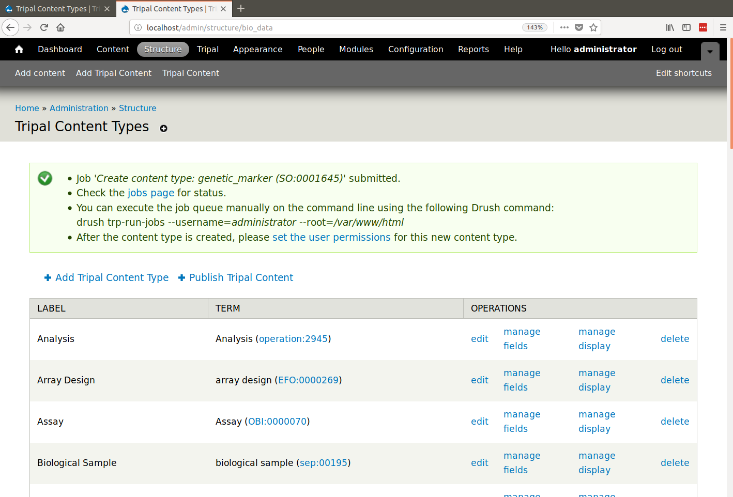
Task: Bookmark this page with the star icon
Action: [593, 27]
